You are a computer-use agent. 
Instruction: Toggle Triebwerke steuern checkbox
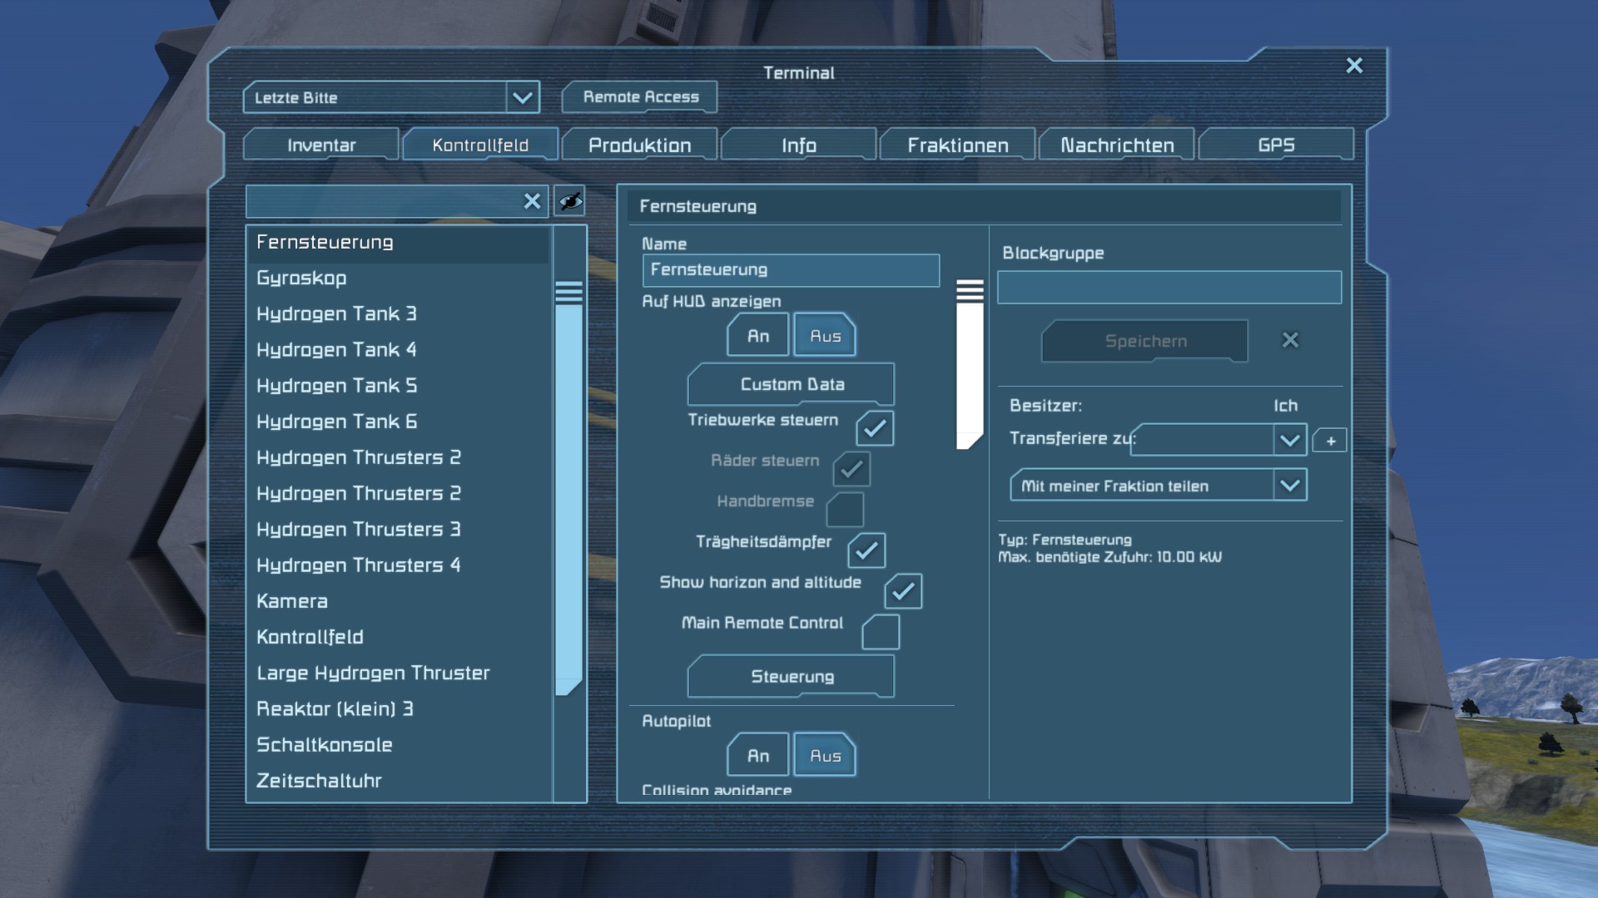[x=875, y=428]
